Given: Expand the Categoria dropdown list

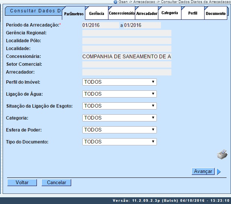Looking at the screenshot, I should point(119,118).
